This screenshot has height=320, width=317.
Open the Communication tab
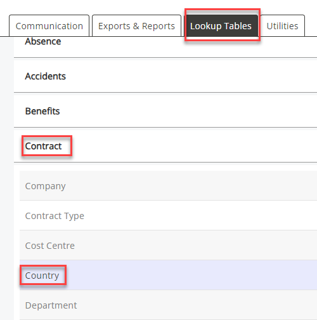[x=49, y=26]
